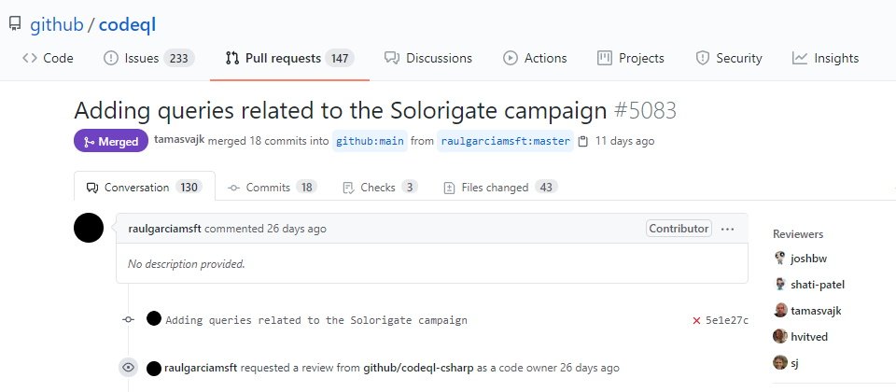
Task: Go to the Insights tab
Action: tap(825, 58)
